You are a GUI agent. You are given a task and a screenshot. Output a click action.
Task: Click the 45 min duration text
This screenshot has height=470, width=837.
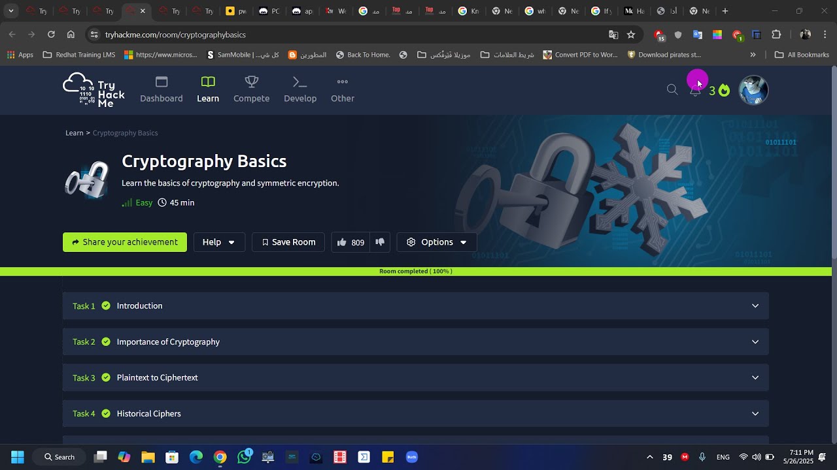(x=182, y=203)
